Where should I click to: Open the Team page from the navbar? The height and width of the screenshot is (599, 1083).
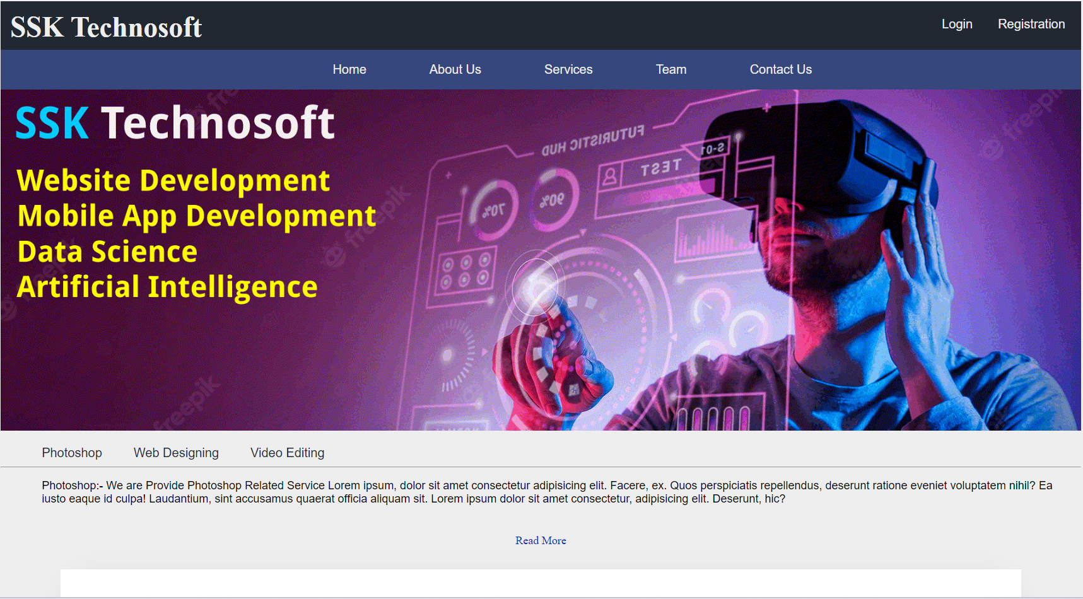(x=670, y=69)
